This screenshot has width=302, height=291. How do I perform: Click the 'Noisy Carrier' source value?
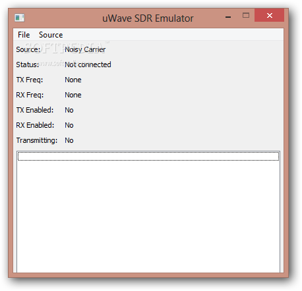point(85,49)
